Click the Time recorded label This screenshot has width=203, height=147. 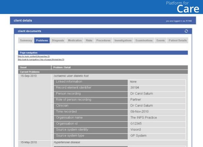(66, 111)
